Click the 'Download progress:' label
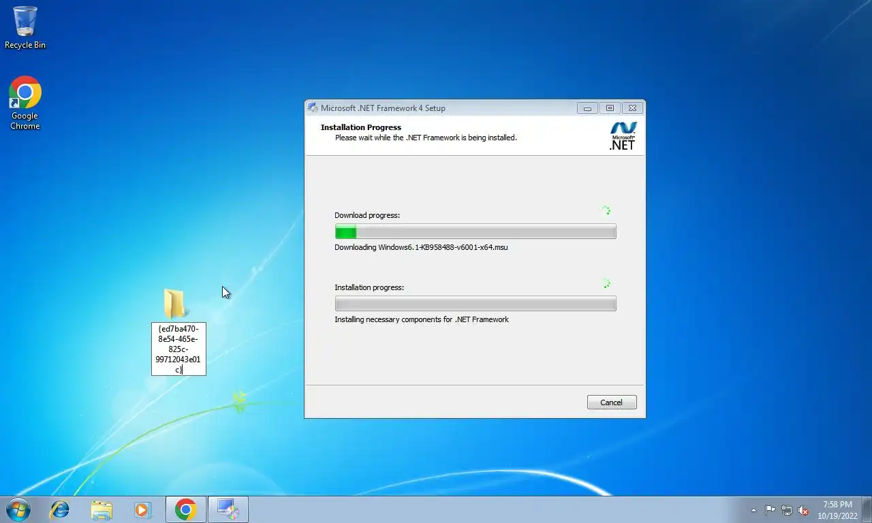Viewport: 872px width, 523px height. click(x=367, y=215)
